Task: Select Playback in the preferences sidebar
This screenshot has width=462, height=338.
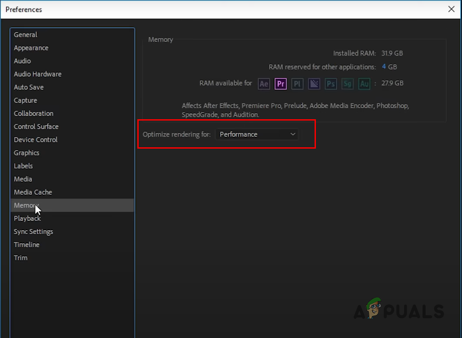Action: 27,218
